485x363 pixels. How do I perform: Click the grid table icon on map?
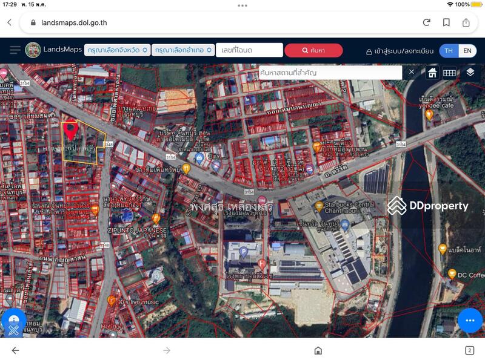pos(449,73)
